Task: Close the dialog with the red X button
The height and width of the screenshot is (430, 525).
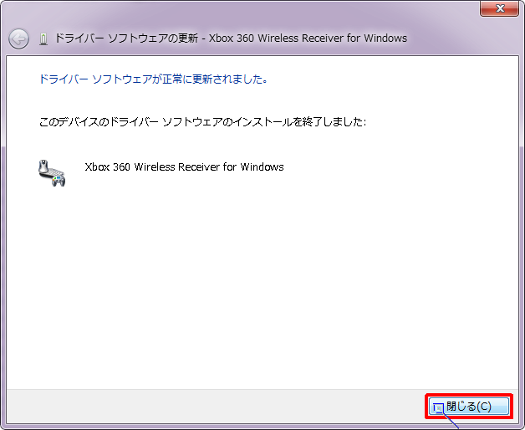Action: (500, 8)
